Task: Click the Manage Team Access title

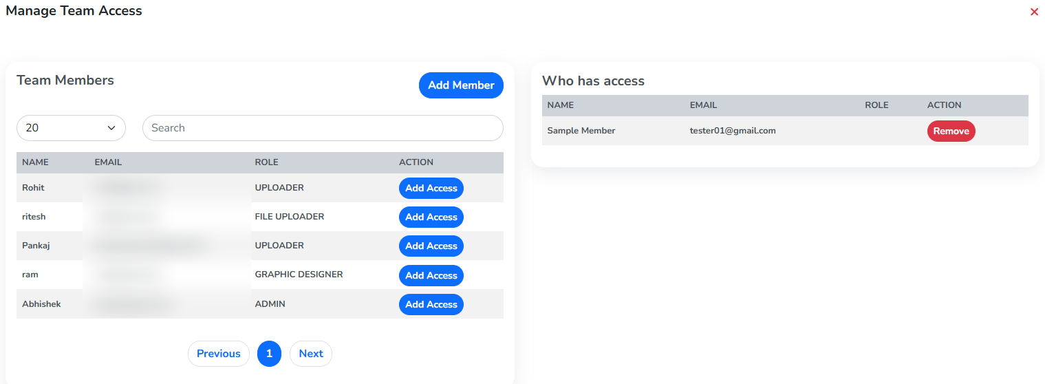Action: 74,10
